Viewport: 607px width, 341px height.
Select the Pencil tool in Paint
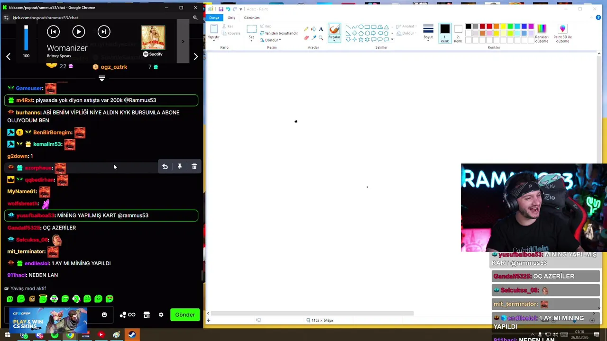click(x=306, y=29)
